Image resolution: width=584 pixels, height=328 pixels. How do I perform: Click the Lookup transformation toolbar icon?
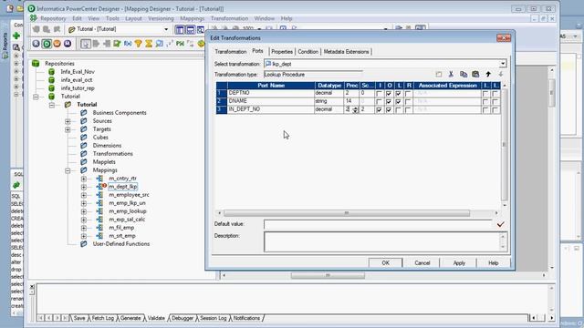[x=159, y=44]
